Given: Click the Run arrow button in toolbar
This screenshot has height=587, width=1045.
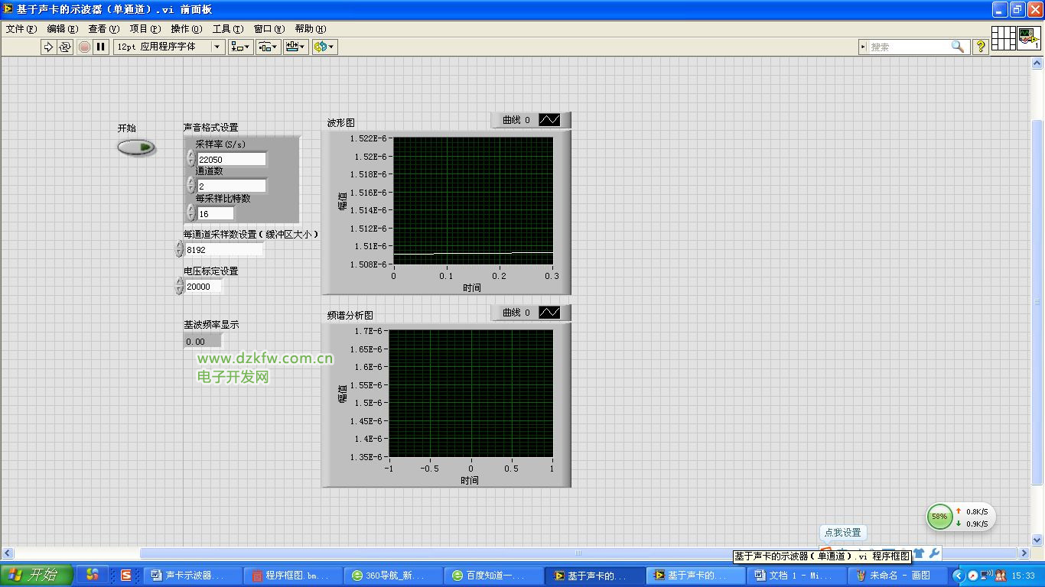Looking at the screenshot, I should (x=48, y=47).
